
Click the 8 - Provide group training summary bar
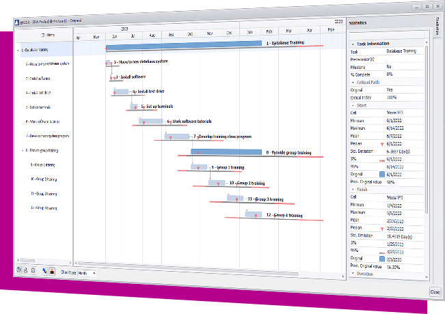pos(226,152)
